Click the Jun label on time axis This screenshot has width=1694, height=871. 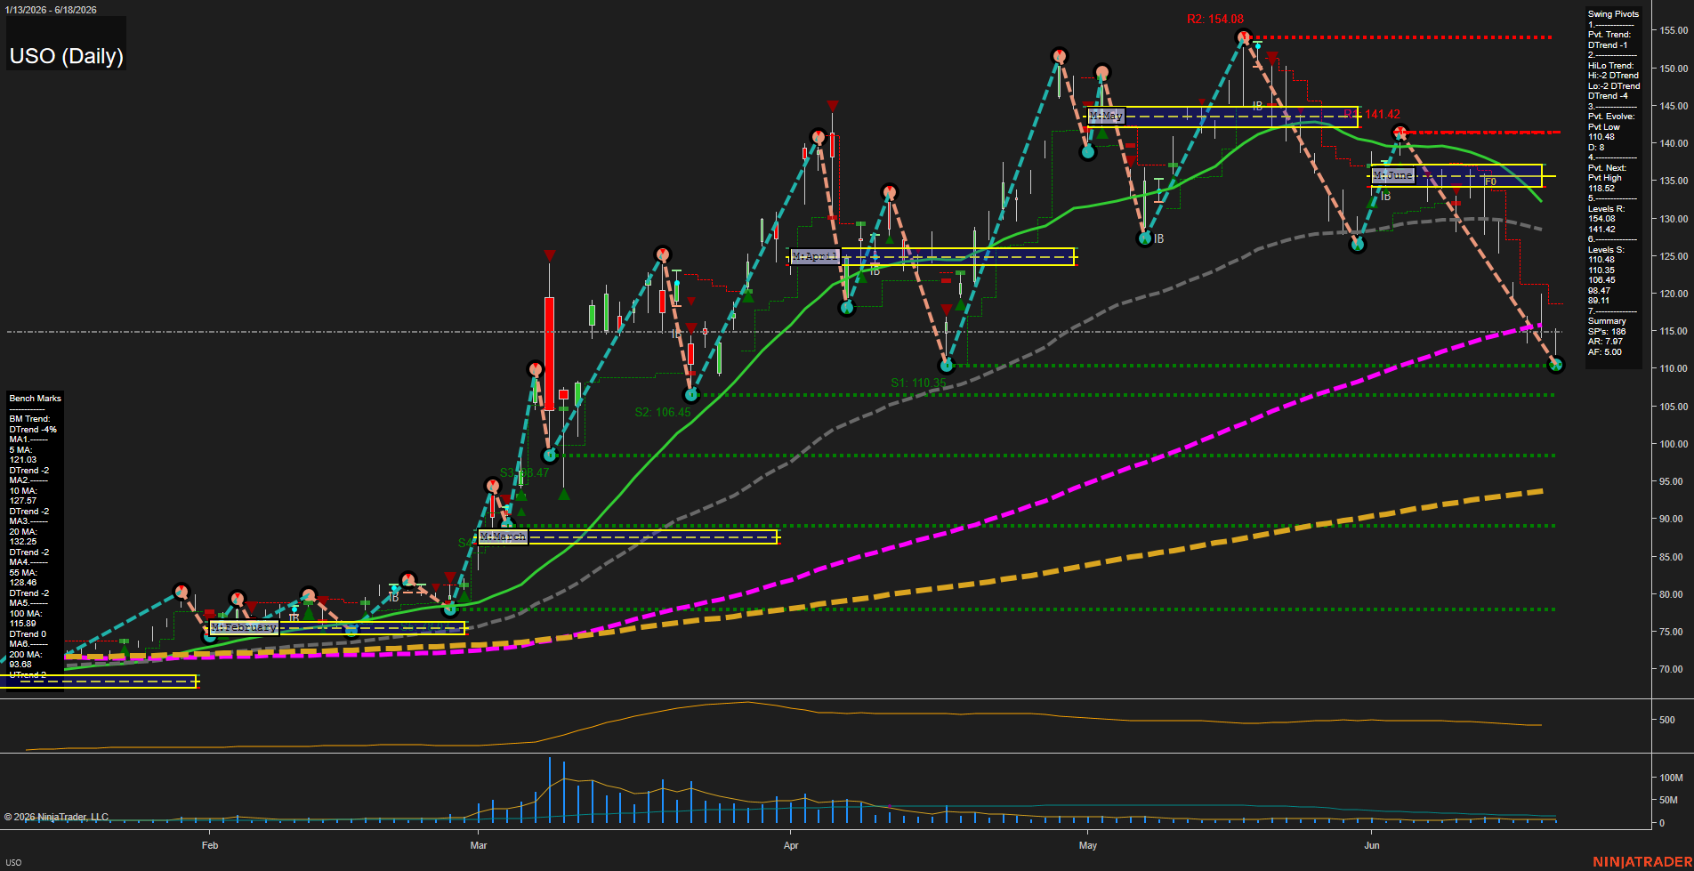[1372, 845]
